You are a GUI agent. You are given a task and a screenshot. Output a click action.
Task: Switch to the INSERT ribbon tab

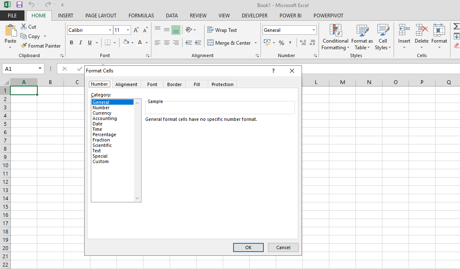(66, 15)
